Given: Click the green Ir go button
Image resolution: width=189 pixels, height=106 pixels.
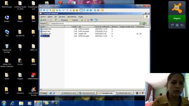Looking at the screenshot, I should (x=145, y=23).
